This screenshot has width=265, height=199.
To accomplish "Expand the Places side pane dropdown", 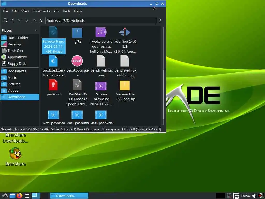I will (35, 30).
